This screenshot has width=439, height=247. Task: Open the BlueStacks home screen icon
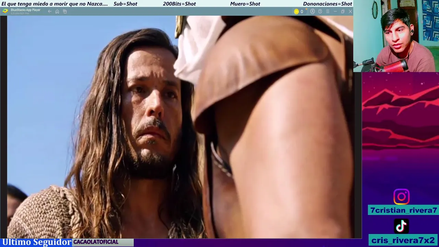coord(57,11)
